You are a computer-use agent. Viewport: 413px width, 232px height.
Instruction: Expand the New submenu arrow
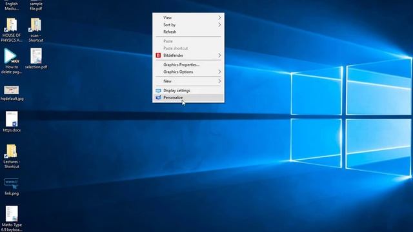click(219, 81)
